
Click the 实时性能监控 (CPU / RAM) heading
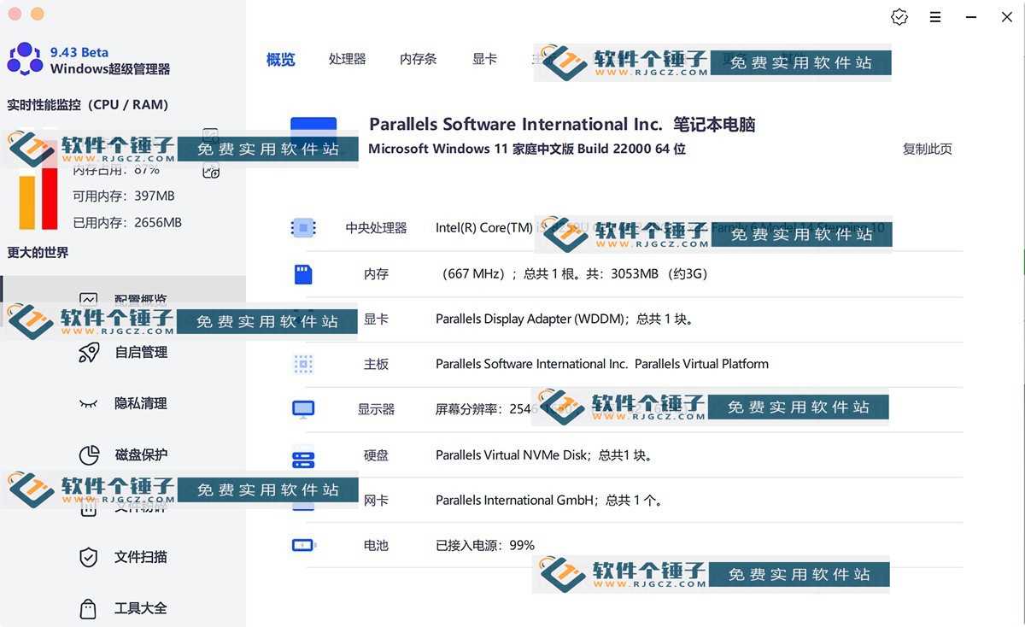tap(88, 105)
